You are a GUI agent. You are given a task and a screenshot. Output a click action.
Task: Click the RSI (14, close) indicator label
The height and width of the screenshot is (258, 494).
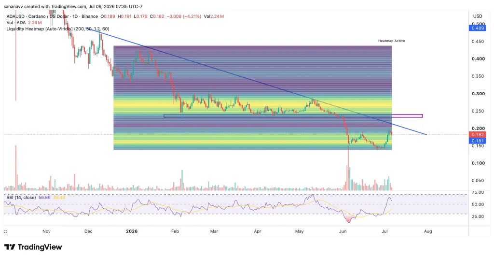(21, 198)
